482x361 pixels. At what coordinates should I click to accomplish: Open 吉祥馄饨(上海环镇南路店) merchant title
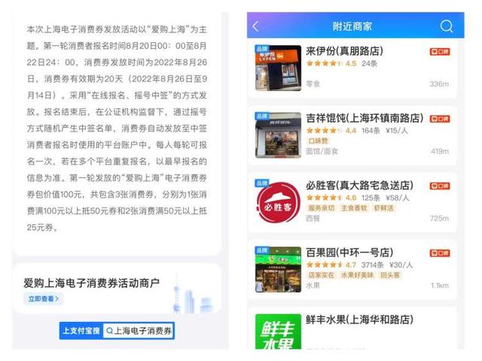point(365,118)
